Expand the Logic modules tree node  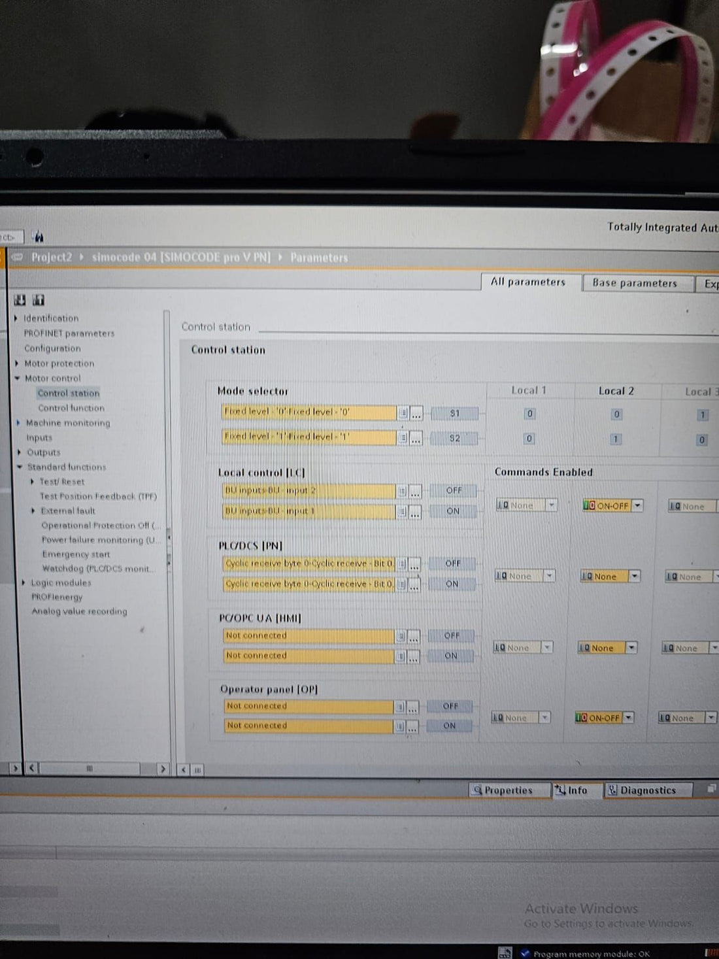click(x=24, y=582)
